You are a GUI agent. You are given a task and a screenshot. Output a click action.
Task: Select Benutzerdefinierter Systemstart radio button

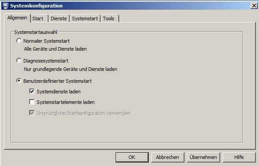pos(19,81)
